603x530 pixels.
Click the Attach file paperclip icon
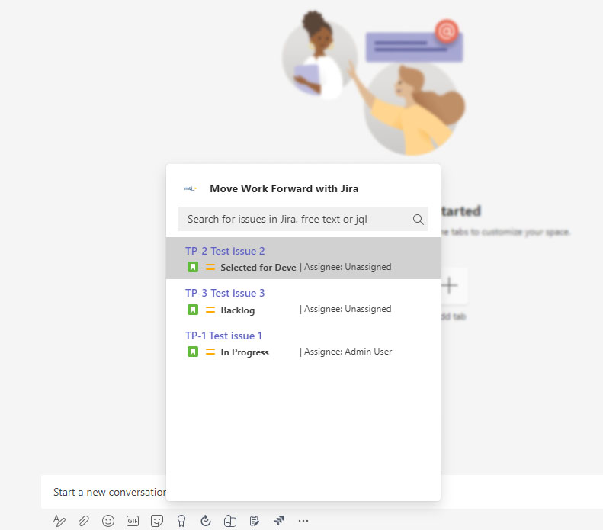coord(84,521)
